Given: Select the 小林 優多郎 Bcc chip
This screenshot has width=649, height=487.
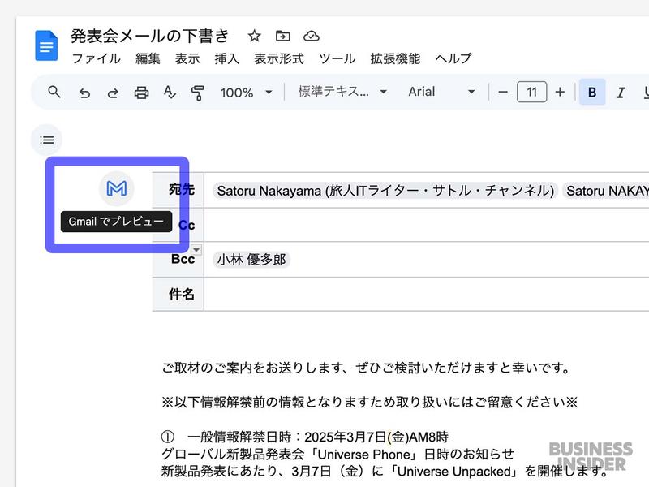Looking at the screenshot, I should 251,260.
